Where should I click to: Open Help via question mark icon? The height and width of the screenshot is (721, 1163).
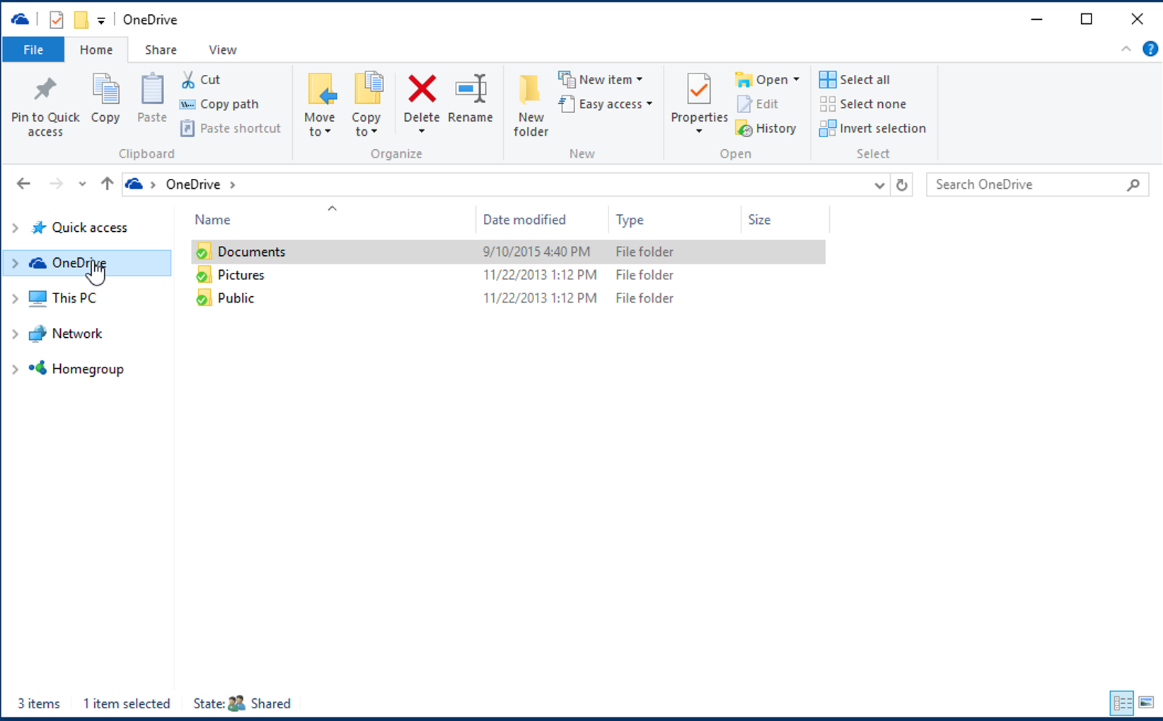click(1150, 49)
